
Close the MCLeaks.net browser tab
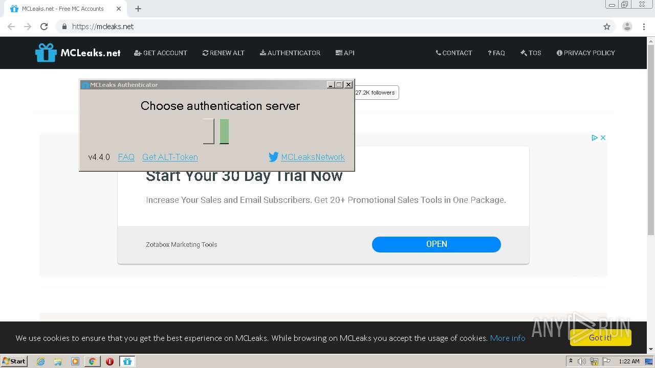coord(119,9)
